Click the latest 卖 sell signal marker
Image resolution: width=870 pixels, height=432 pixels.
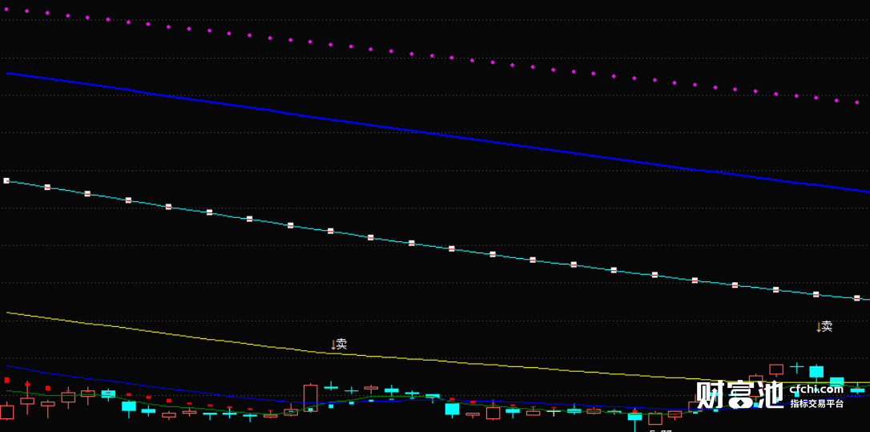(x=824, y=326)
